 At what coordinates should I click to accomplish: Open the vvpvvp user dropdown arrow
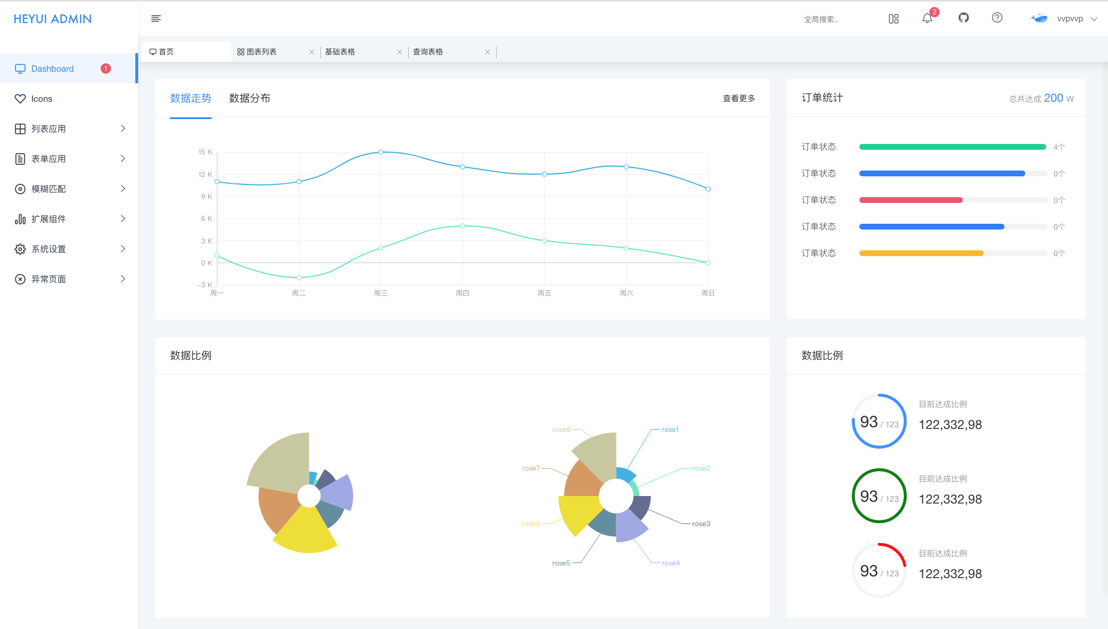(x=1094, y=19)
